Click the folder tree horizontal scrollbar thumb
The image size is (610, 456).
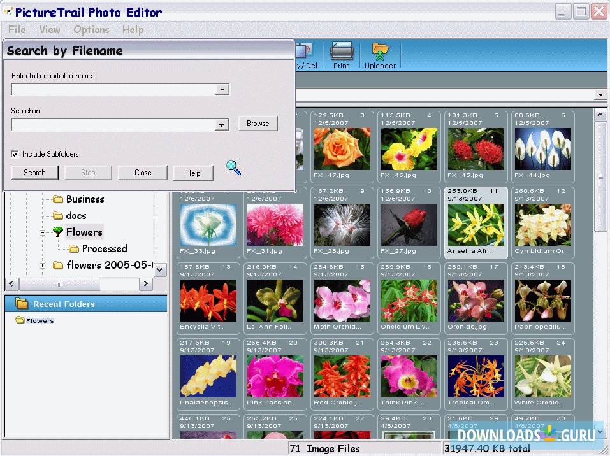(x=60, y=284)
